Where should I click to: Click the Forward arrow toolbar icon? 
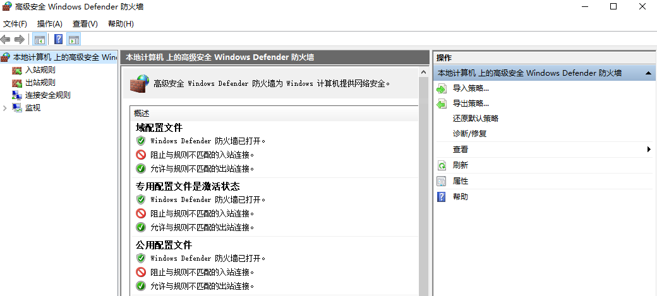[x=20, y=39]
